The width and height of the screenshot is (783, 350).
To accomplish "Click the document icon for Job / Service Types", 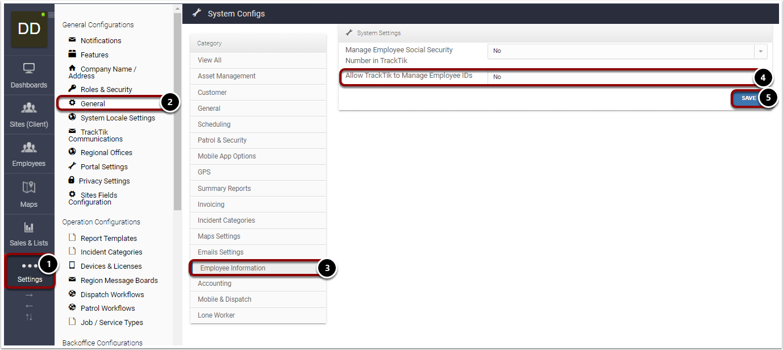I will coord(72,322).
